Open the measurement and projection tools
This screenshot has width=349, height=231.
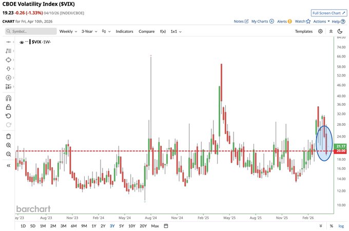[x=8, y=87]
